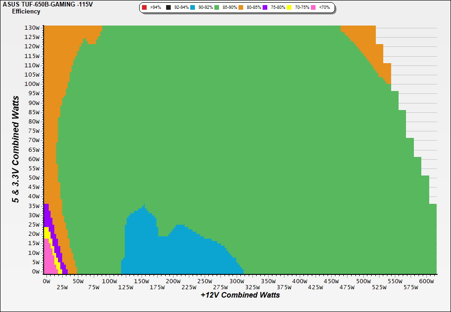Click the red >94% legend swatch

click(x=144, y=8)
